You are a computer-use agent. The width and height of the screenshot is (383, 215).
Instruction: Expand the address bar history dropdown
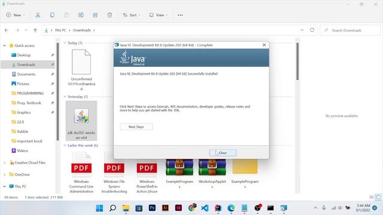[x=302, y=30]
